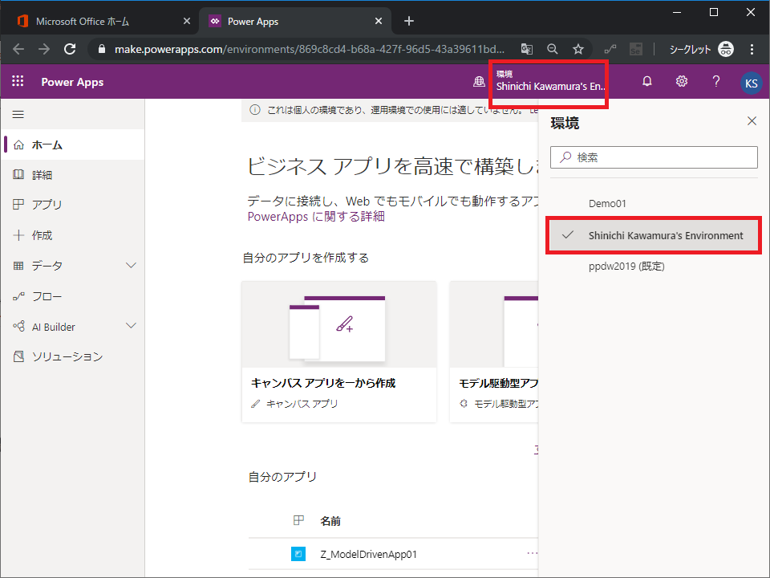Click the app type column header icon
This screenshot has width=770, height=578.
coord(298,520)
